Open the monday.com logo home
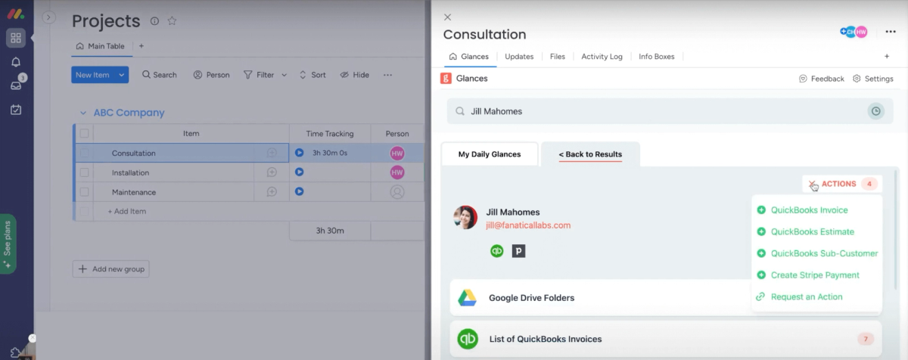 coord(16,14)
